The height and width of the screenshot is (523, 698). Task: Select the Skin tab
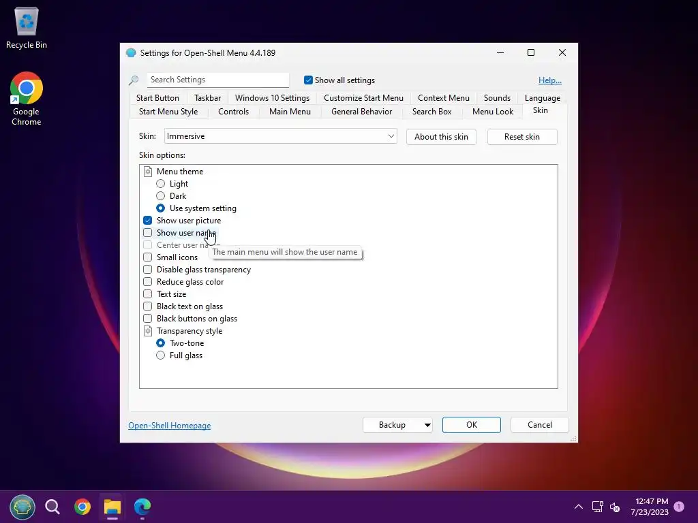[x=541, y=110]
